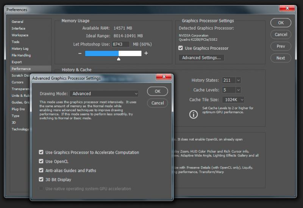Image resolution: width=303 pixels, height=208 pixels.
Task: Open Guides, Grid preferences category
Action: 20,102
